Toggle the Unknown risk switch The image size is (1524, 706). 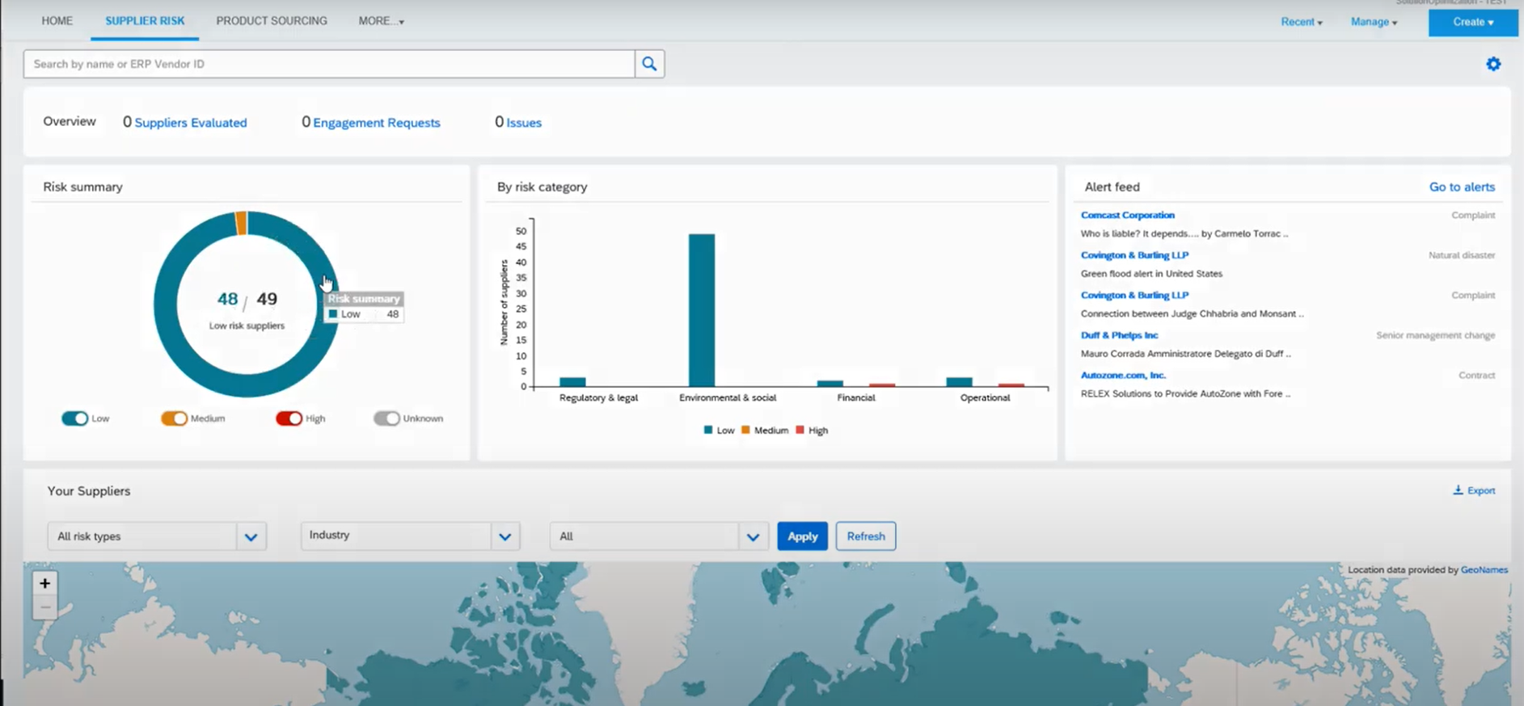point(386,418)
